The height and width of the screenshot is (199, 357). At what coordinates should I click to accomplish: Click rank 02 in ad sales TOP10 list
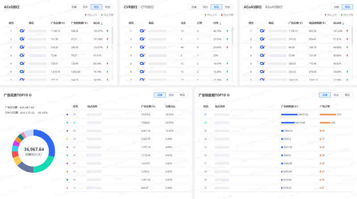click(x=206, y=122)
